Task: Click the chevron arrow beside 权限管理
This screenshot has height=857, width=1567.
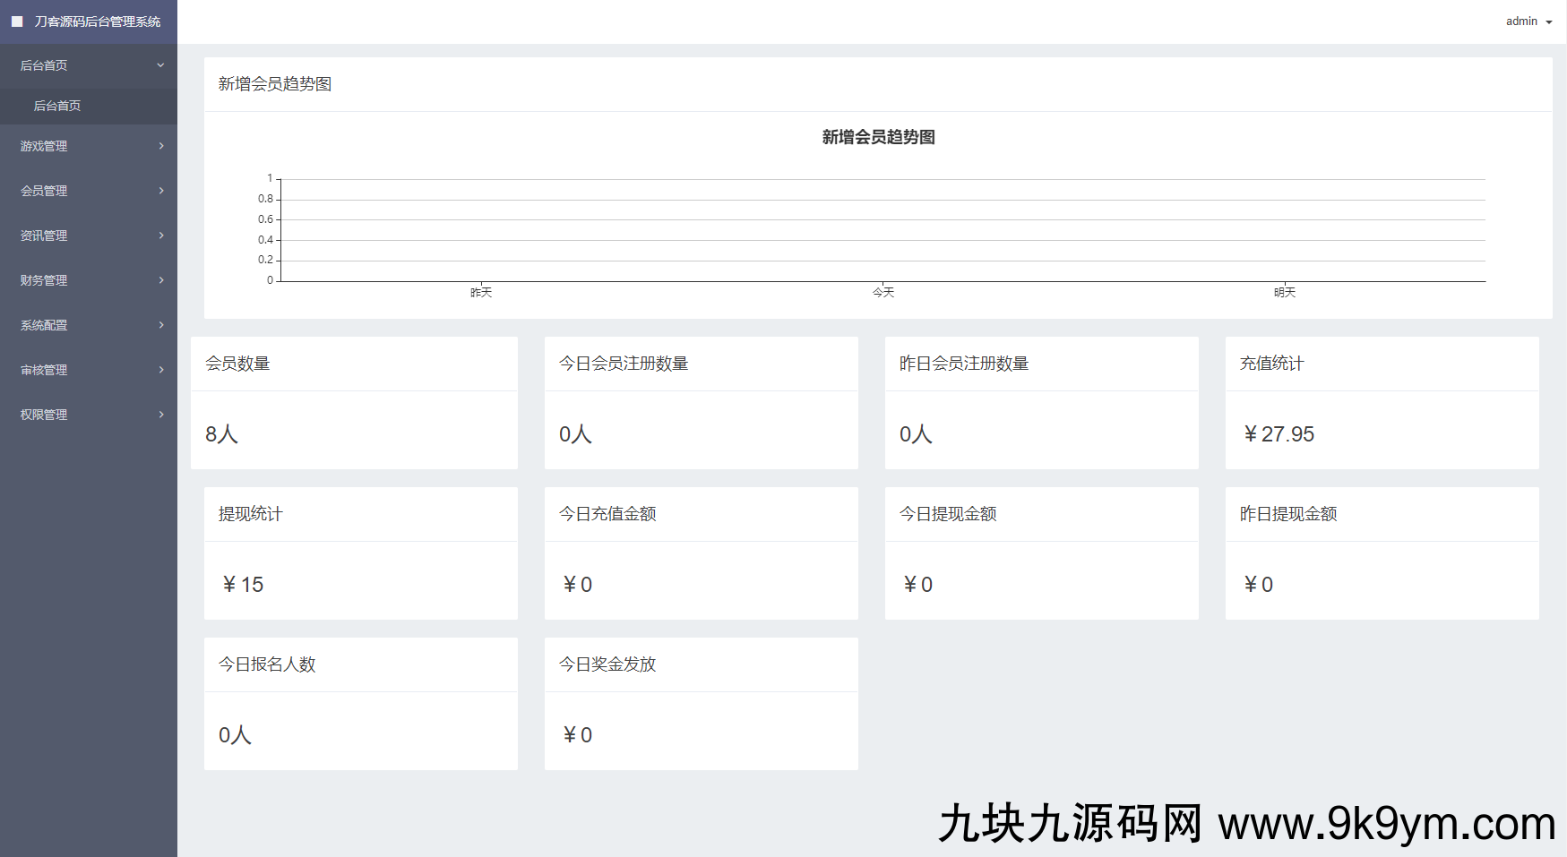Action: (161, 415)
